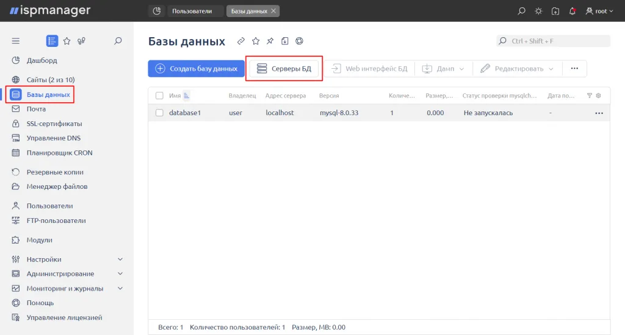Screen dimensions: 625x335
Task: Click Не запускалась status cell
Action: 488,113
